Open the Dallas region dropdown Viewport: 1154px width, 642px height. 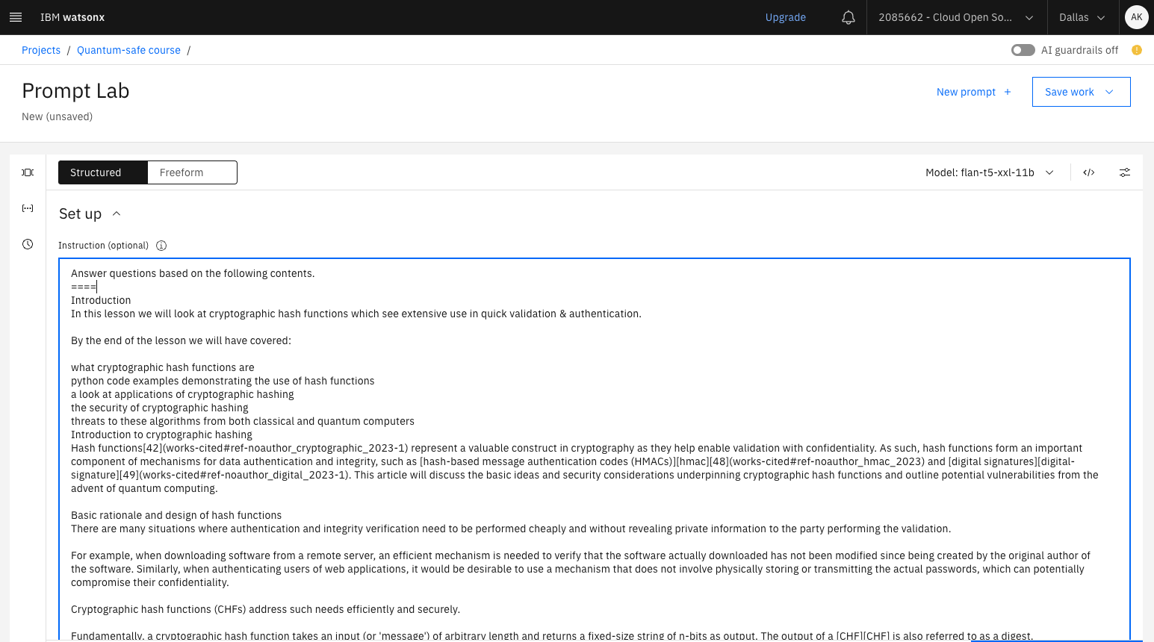click(x=1082, y=17)
